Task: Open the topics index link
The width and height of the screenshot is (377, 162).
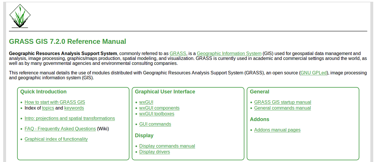Action: coord(48,108)
